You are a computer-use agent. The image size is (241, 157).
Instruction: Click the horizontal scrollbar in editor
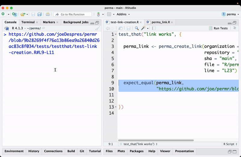point(156,140)
